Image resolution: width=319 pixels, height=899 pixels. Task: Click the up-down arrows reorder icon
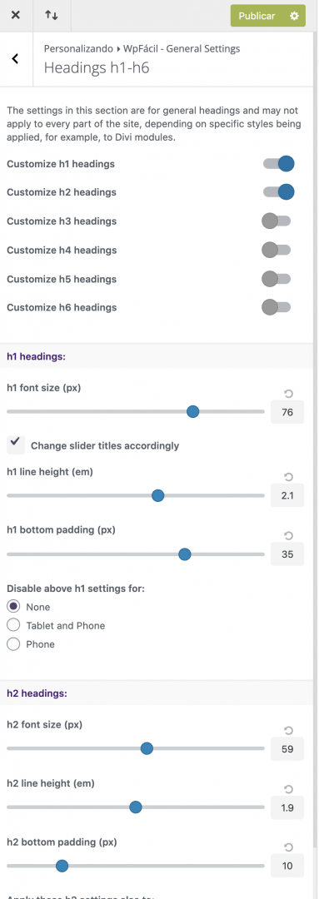click(51, 16)
